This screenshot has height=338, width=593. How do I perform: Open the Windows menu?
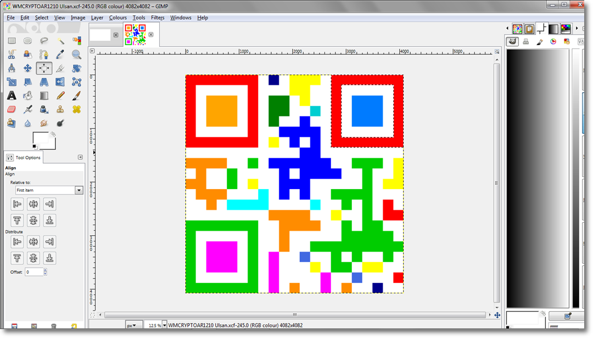[181, 18]
